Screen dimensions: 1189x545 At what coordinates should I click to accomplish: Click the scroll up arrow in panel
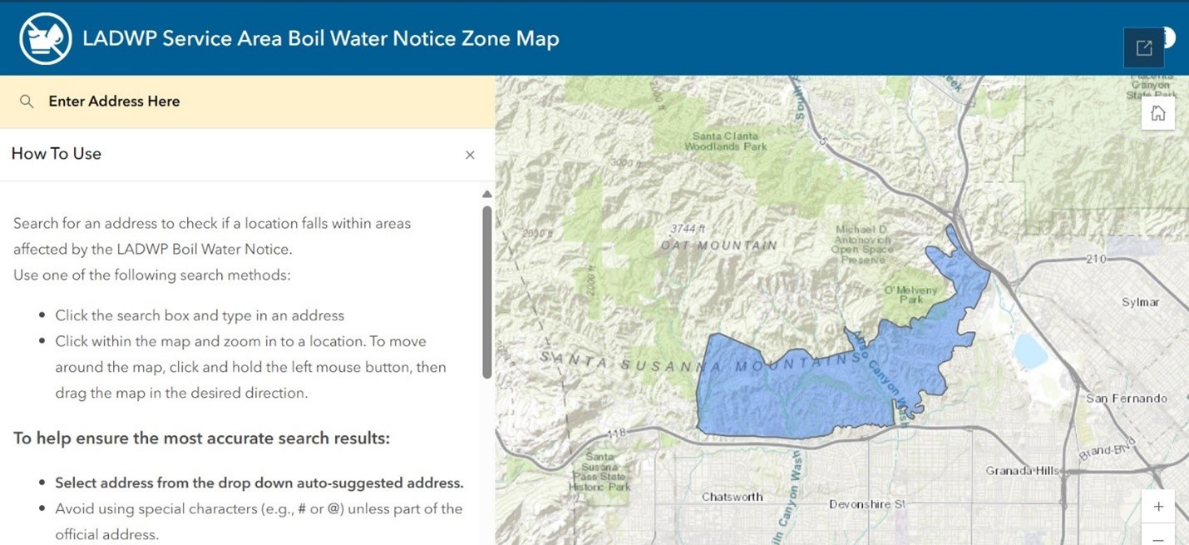tap(487, 195)
